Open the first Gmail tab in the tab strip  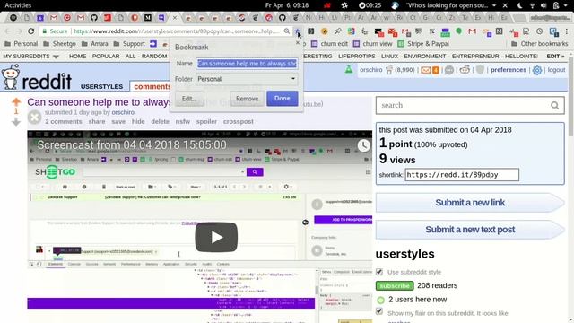pos(54,17)
